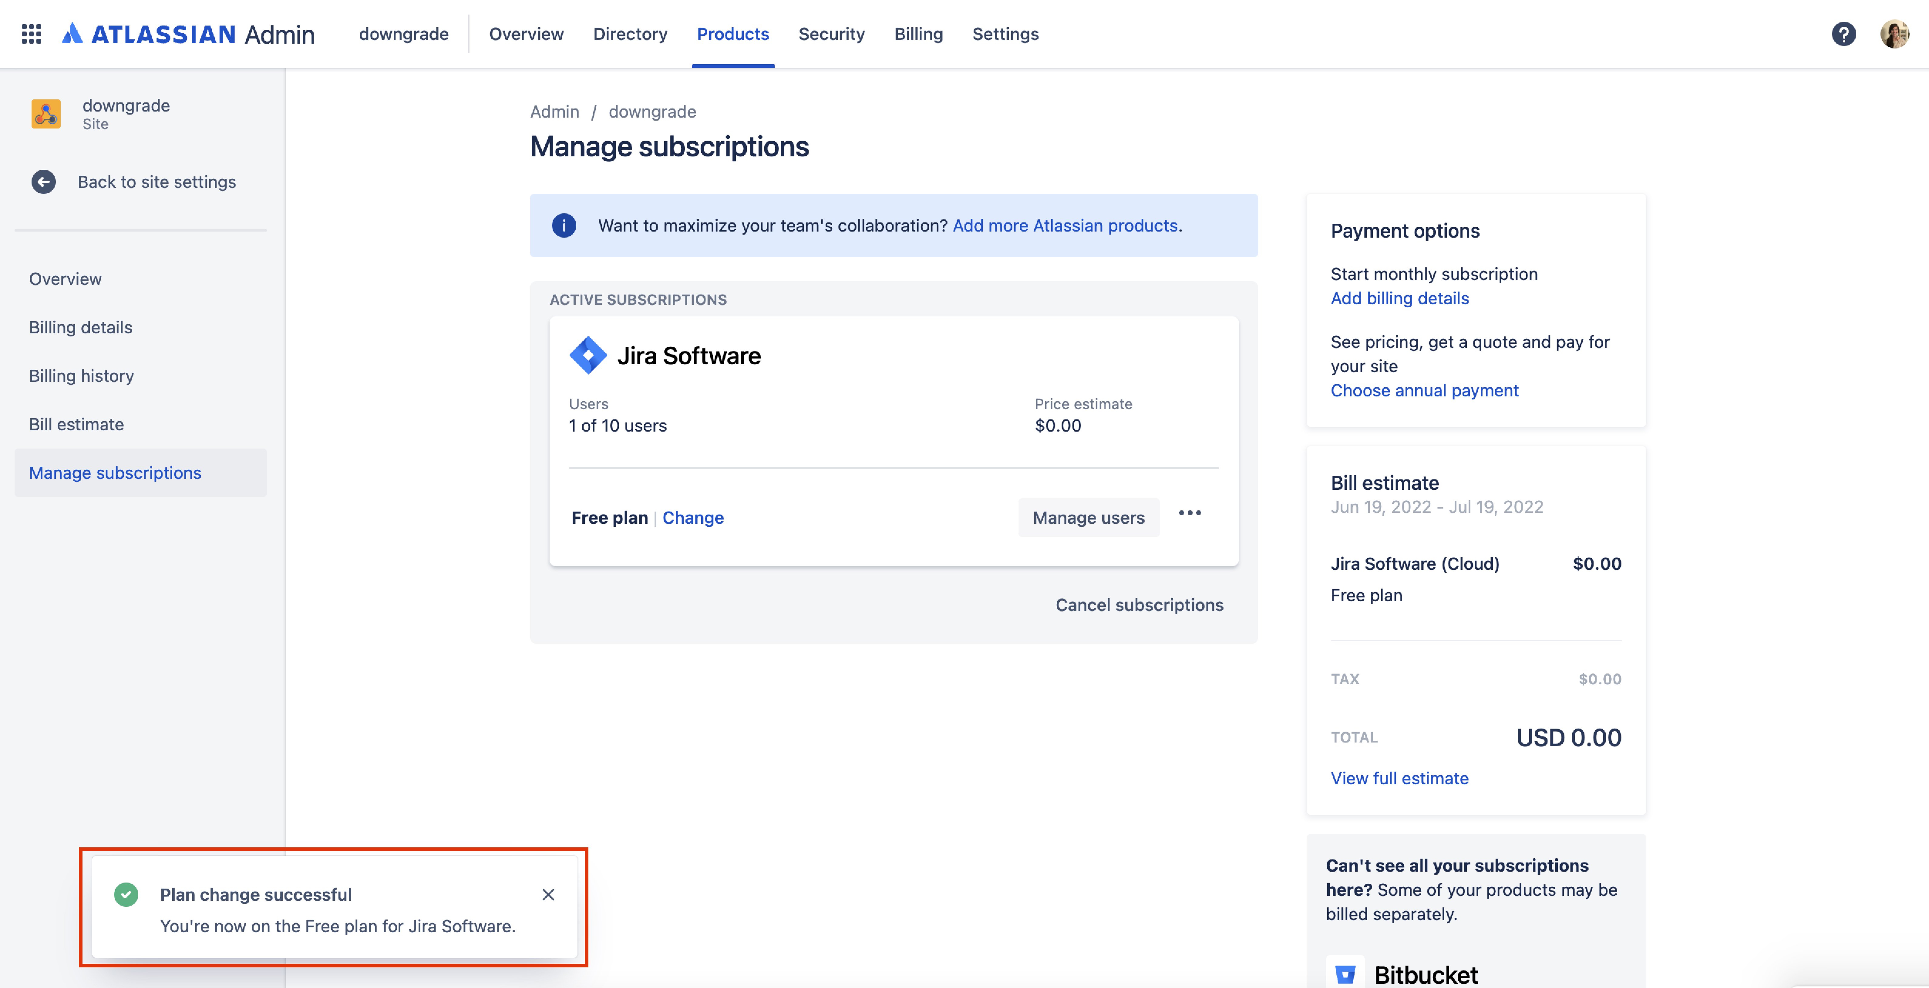The height and width of the screenshot is (988, 1929).
Task: Click the downgrade breadcrumb link
Action: pos(652,112)
